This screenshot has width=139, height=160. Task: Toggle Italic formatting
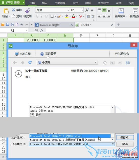click(42, 16)
